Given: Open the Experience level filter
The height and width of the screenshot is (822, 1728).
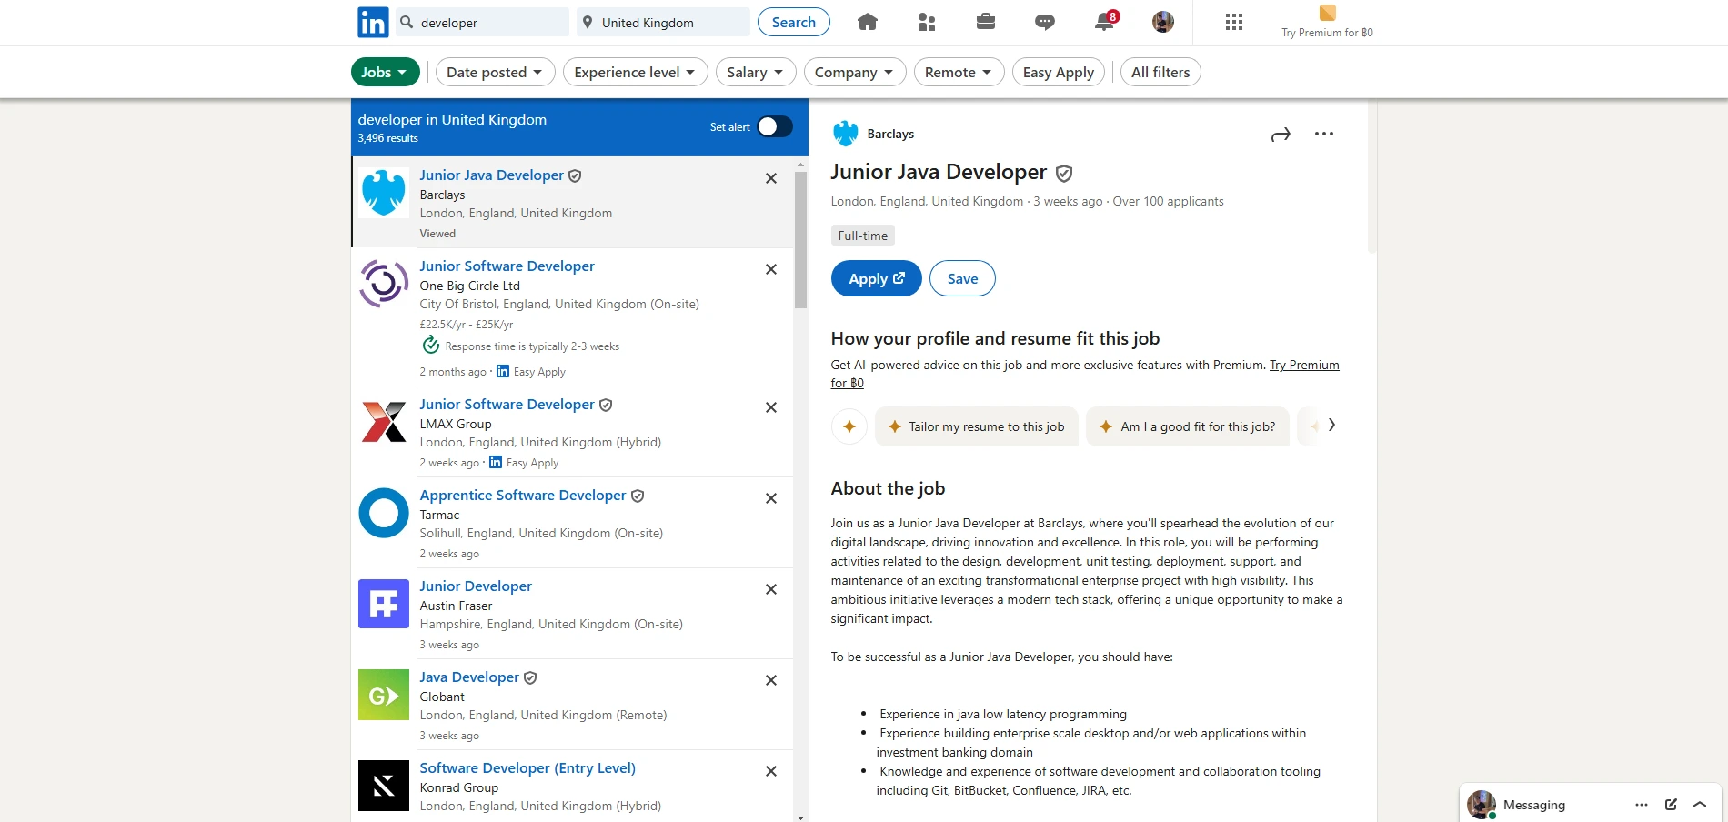Looking at the screenshot, I should coord(636,72).
